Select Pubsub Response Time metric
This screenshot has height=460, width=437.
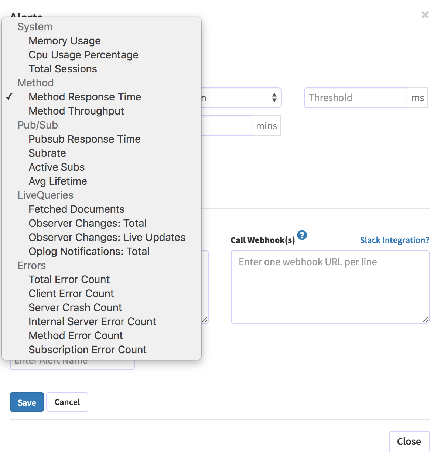(84, 139)
